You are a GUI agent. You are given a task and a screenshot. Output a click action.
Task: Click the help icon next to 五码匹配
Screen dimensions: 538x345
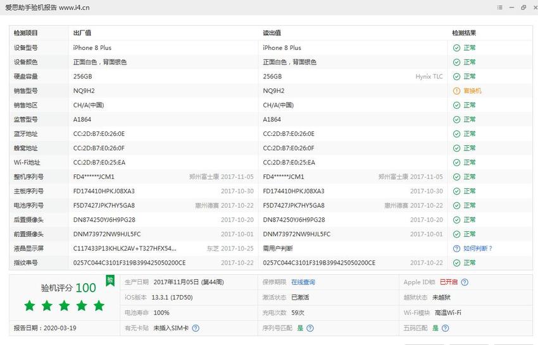[445, 328]
